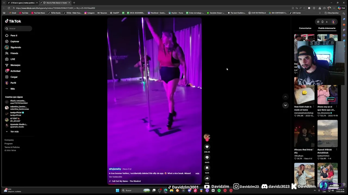Switch to Podría interesarte tab
Image resolution: width=348 pixels, height=195 pixels.
[327, 28]
